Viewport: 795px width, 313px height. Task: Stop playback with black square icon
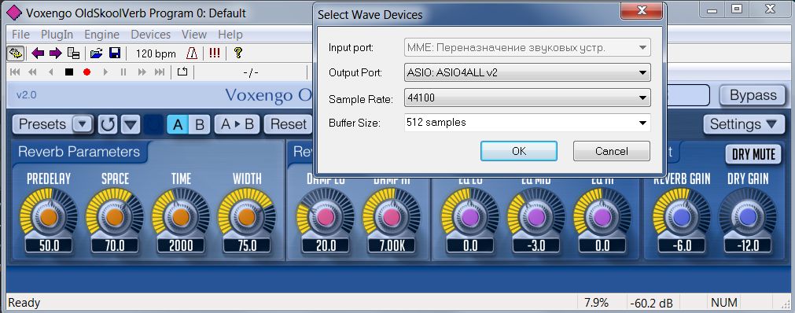pyautogui.click(x=69, y=72)
